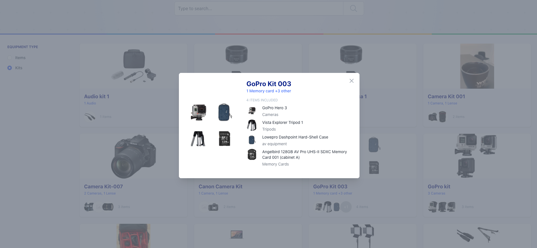Open the large GoPro camera thumbnail in dialog
This screenshot has height=248, width=537.
click(x=198, y=112)
